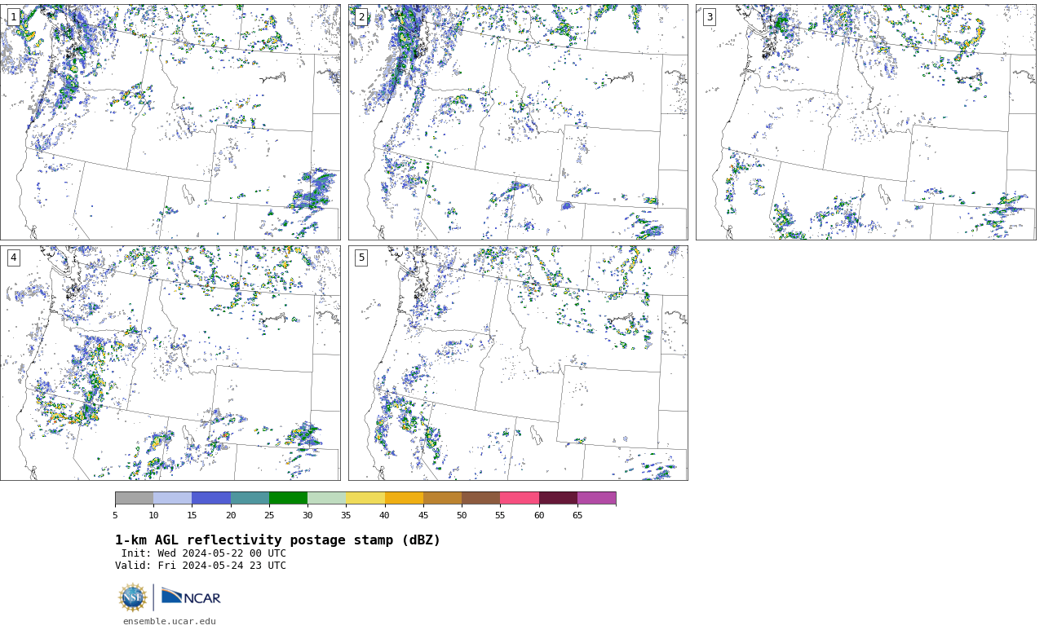The image size is (1044, 630).
Task: Select the pale green 30-35 dBZ swatch
Action: tap(326, 498)
